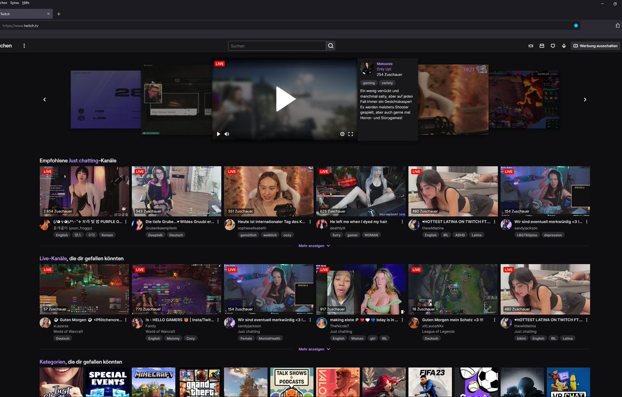Open options for deathlyill stream card
Screen dimensions: 622x397
(402, 222)
